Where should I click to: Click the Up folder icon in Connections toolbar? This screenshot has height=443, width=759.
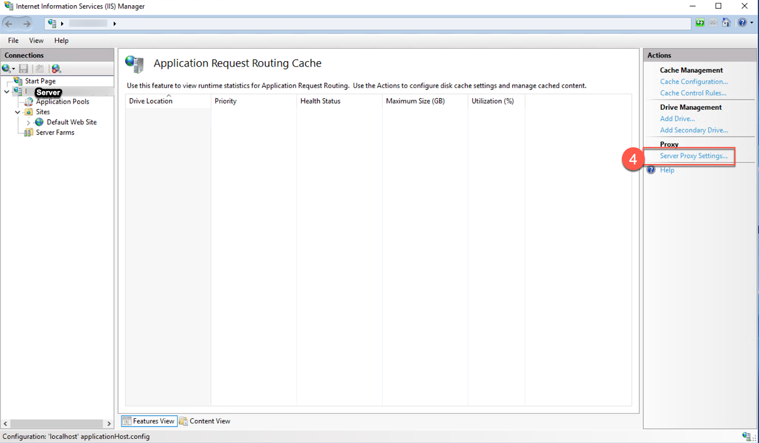coord(40,69)
